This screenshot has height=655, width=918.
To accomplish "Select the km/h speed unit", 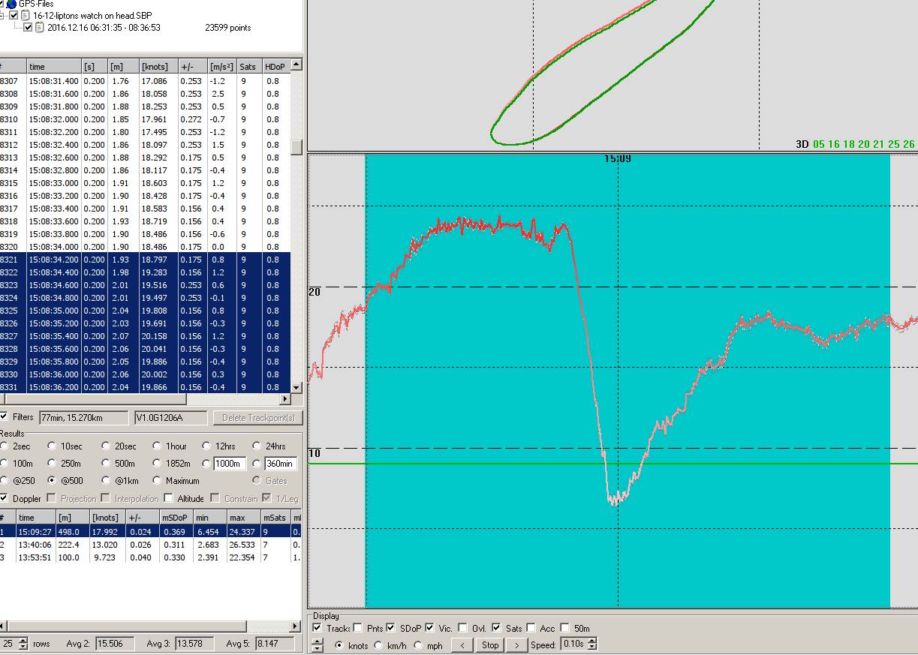I will click(379, 644).
